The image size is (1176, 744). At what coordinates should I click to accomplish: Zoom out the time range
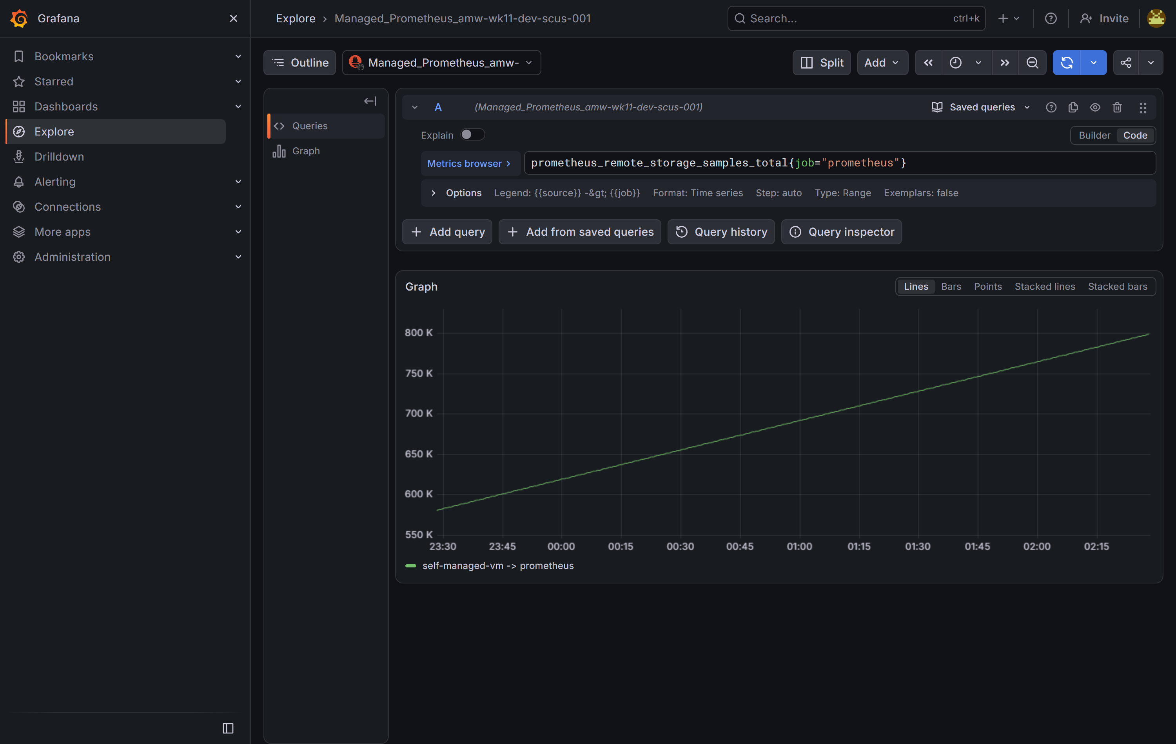pyautogui.click(x=1032, y=62)
